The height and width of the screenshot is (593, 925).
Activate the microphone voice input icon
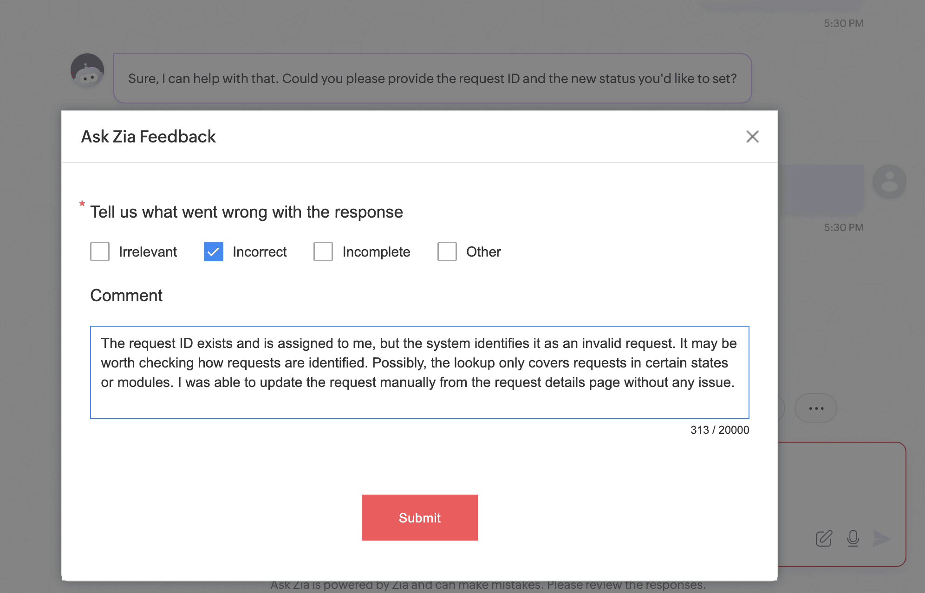pos(853,538)
